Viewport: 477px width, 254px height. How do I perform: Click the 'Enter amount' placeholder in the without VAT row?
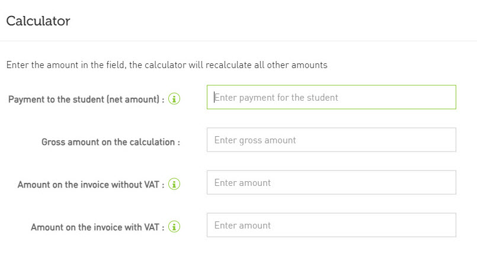click(x=242, y=182)
